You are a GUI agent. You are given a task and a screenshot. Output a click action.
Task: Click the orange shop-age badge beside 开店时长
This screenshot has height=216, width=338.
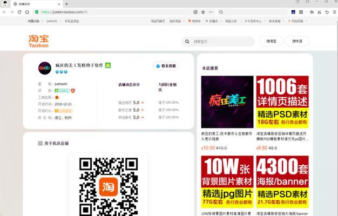pos(63,111)
